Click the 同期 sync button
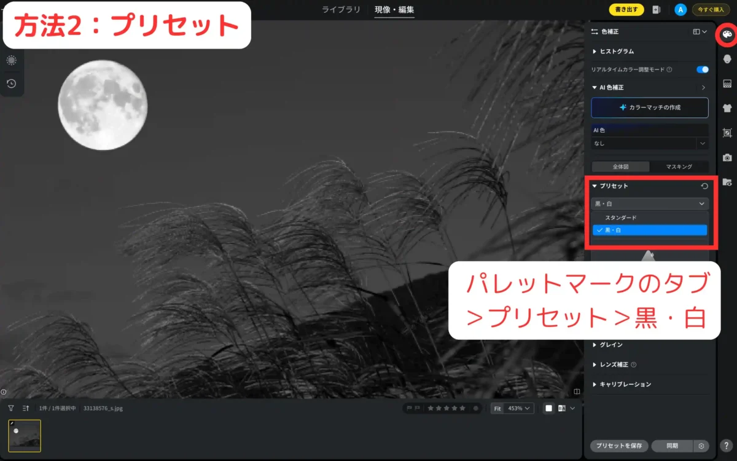The width and height of the screenshot is (737, 461). [x=672, y=446]
